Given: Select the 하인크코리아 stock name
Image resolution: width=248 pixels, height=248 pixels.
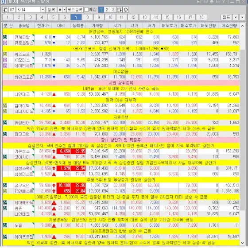Looking at the screenshot, I should tap(24, 77).
